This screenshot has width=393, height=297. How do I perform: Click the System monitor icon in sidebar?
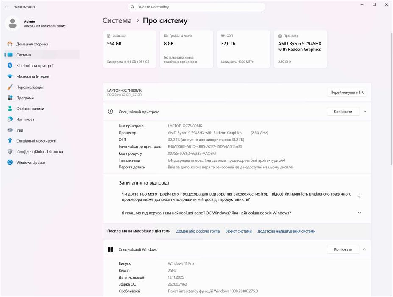point(10,55)
